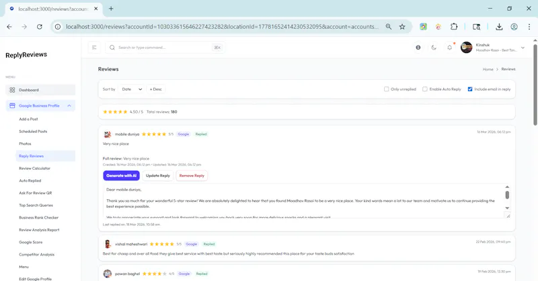
Task: Click Generate with AI button
Action: [x=122, y=176]
